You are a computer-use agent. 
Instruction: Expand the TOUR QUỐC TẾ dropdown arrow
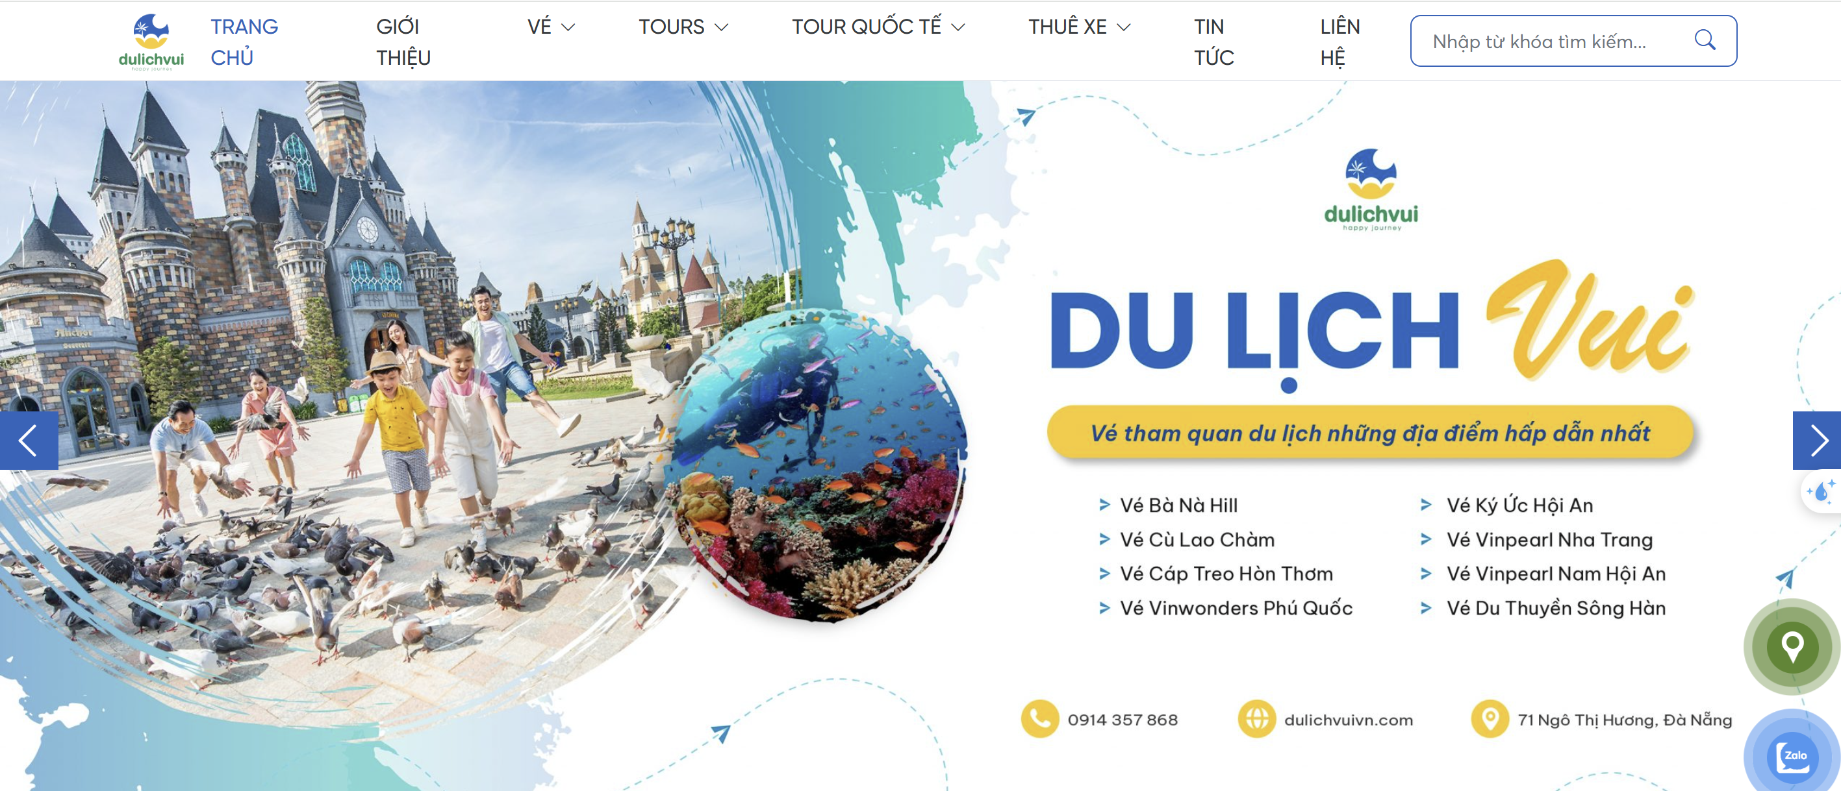[958, 27]
